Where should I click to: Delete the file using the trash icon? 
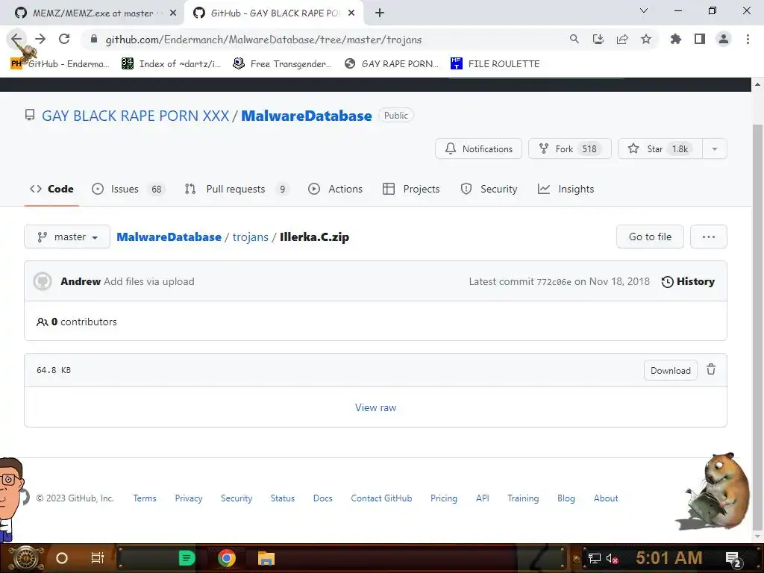tap(711, 370)
